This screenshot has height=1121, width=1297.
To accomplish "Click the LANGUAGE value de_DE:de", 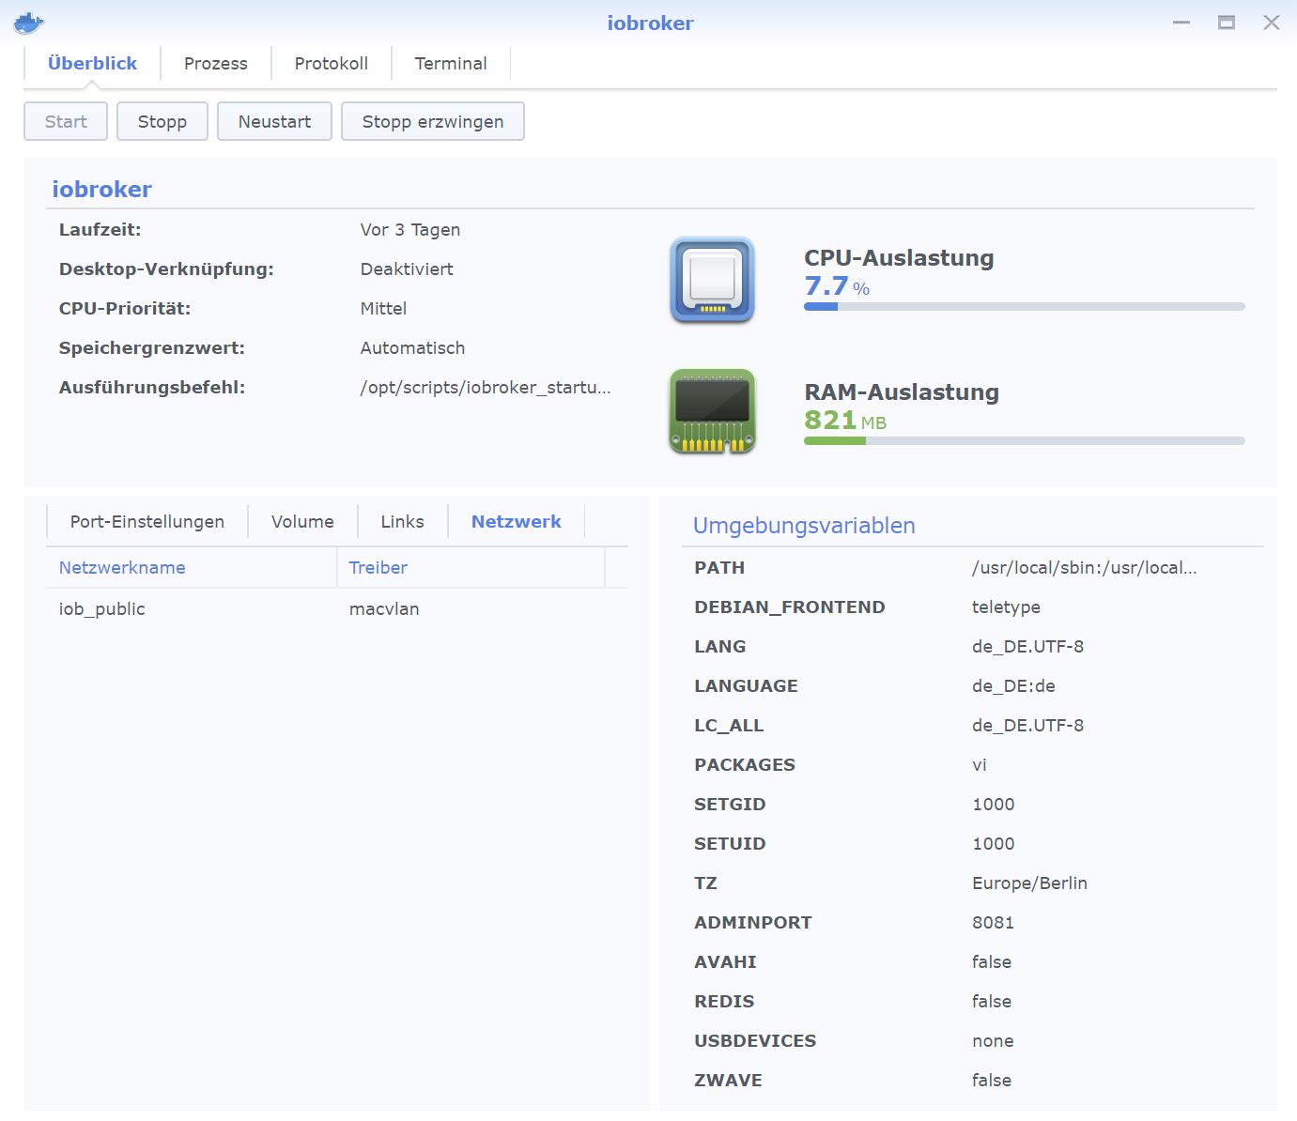I will tap(1013, 685).
